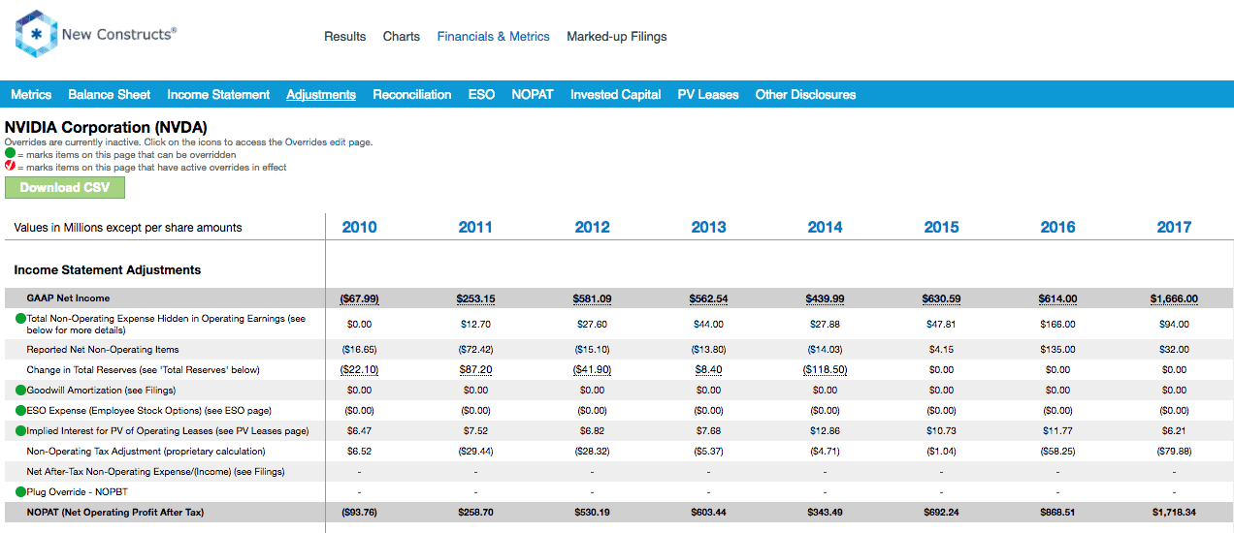The width and height of the screenshot is (1234, 533).
Task: Click 2011 GAAP Net Income $253.15
Action: pos(475,298)
